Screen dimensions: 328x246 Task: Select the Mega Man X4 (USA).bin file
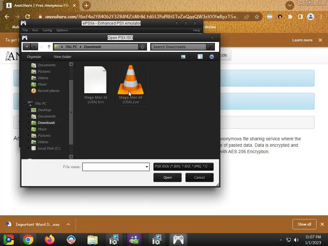click(x=95, y=85)
